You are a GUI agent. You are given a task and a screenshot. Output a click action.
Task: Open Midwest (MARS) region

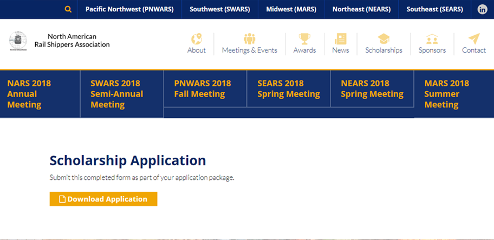click(291, 9)
